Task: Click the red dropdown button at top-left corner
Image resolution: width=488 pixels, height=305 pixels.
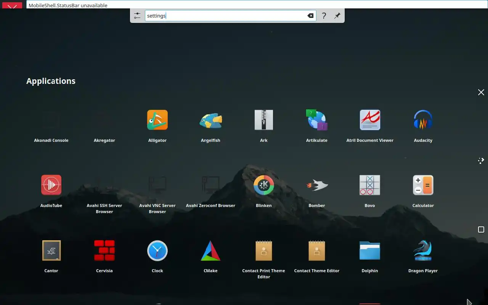Action: (12, 6)
